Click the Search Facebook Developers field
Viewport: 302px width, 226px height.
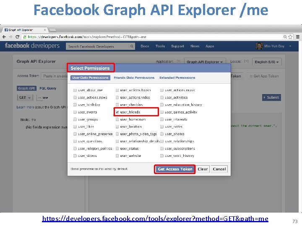pyautogui.click(x=98, y=46)
